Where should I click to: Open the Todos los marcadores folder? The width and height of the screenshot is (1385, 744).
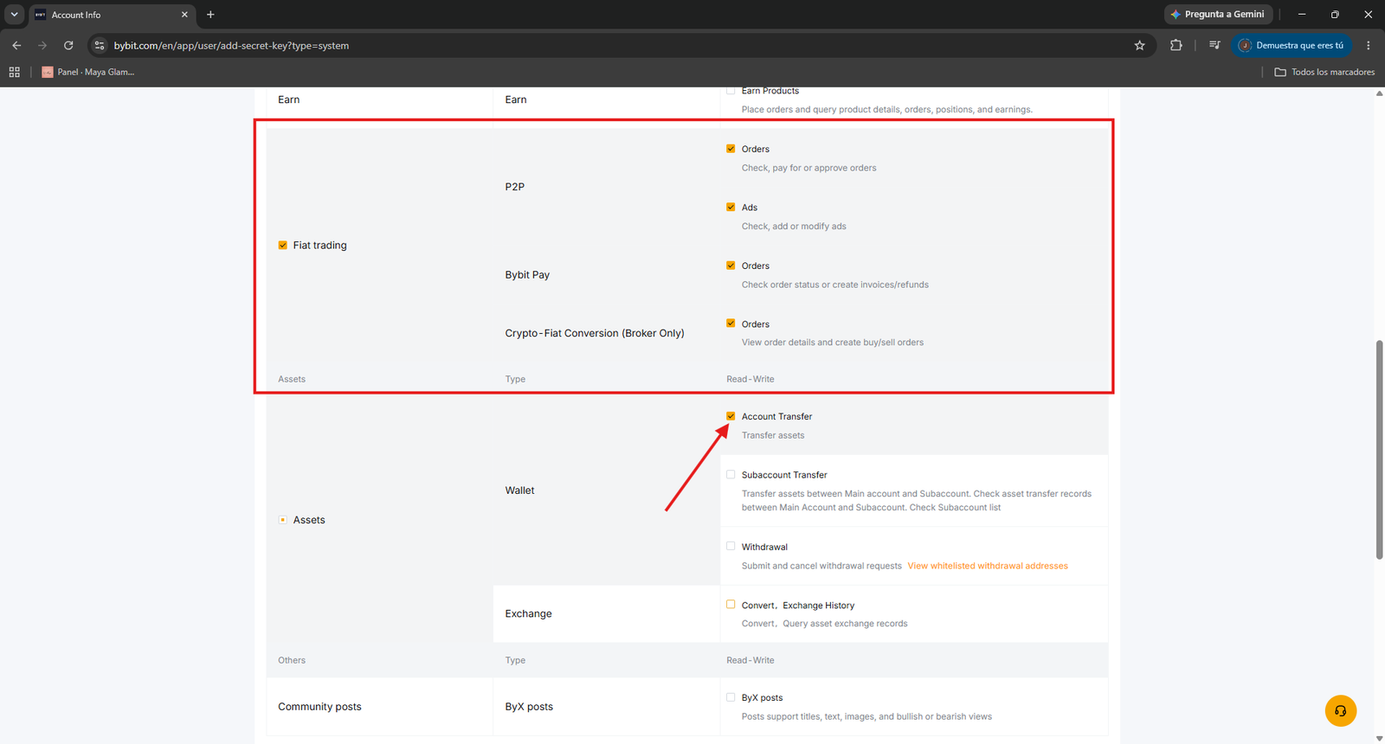pos(1324,72)
